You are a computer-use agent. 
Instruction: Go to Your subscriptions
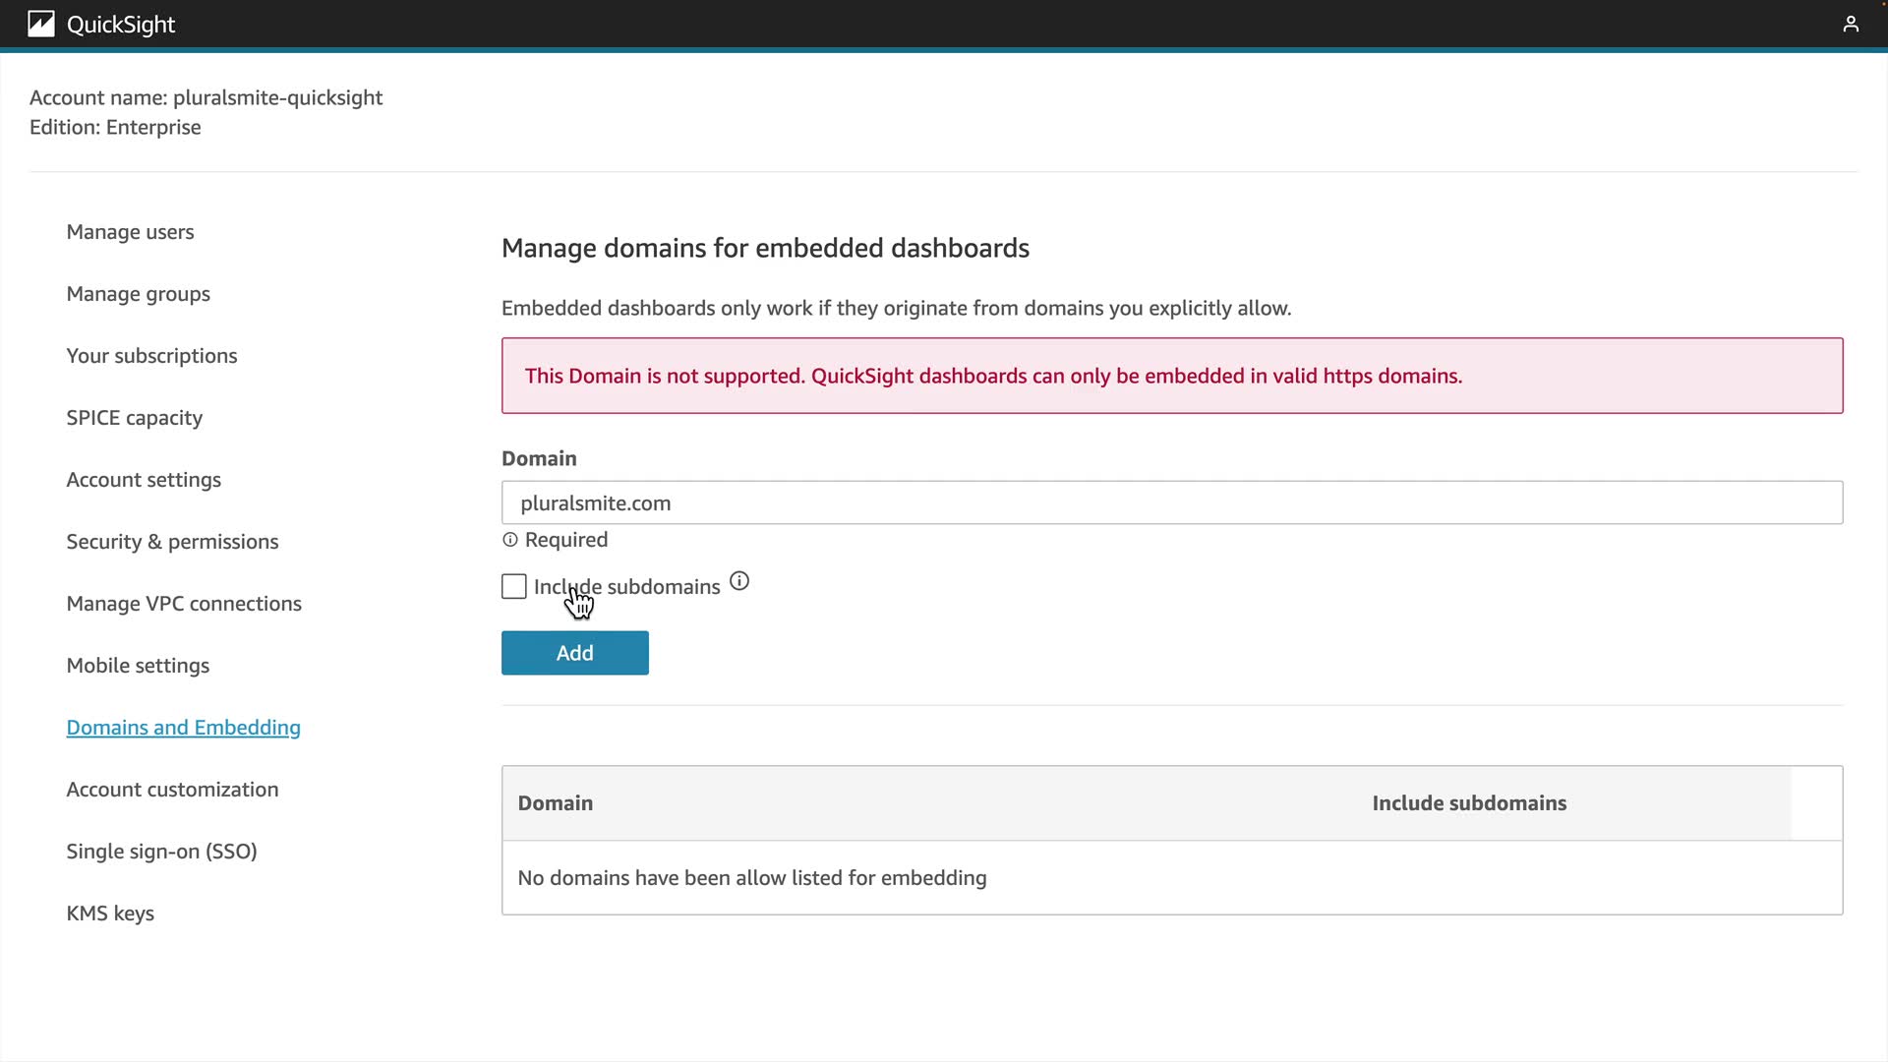pos(151,356)
